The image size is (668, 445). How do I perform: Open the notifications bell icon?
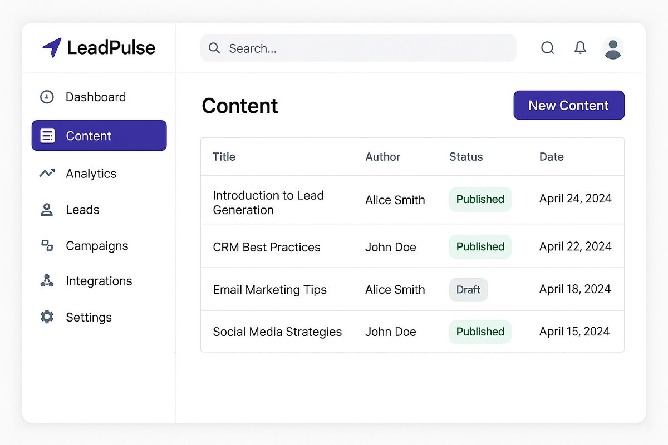point(580,48)
